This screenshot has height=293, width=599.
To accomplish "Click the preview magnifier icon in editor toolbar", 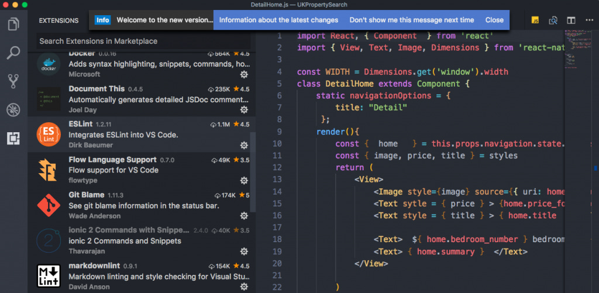I will [x=553, y=20].
